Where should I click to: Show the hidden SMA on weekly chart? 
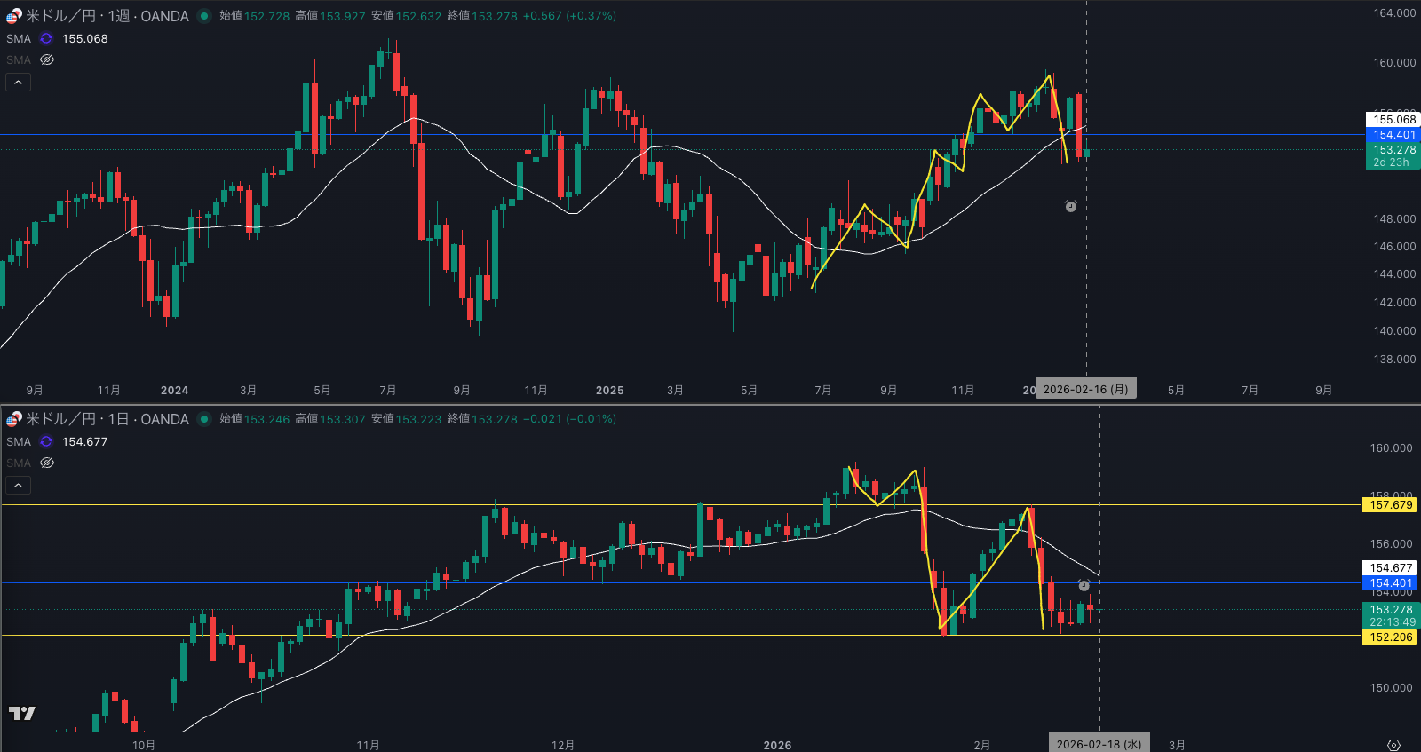coord(47,60)
